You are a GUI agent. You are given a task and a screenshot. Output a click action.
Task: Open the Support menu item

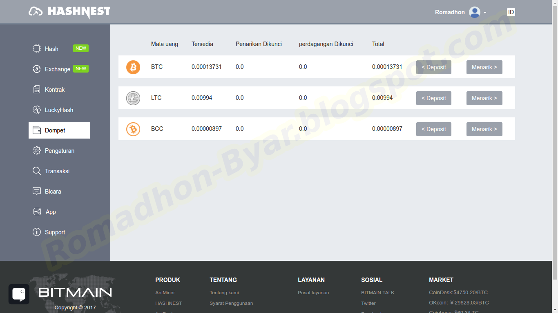pyautogui.click(x=59, y=232)
